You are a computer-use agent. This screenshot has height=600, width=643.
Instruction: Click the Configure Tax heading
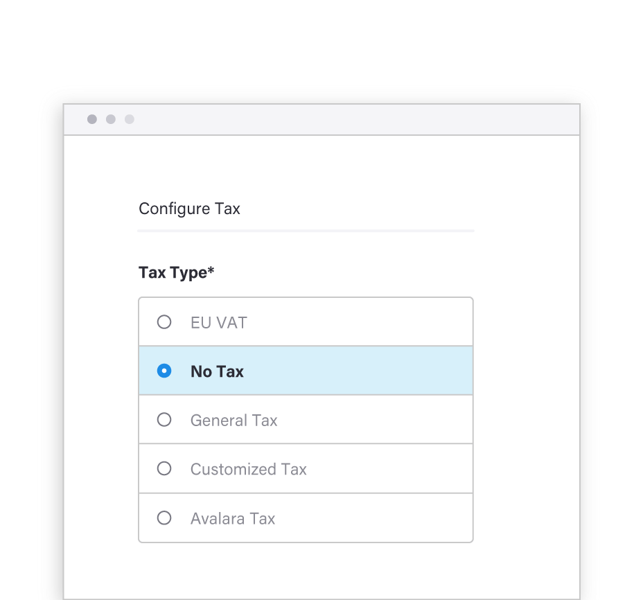click(x=189, y=209)
